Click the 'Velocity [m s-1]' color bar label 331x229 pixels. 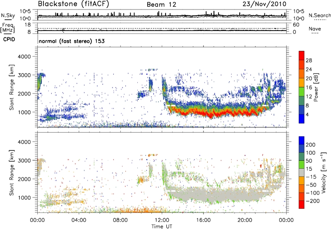pyautogui.click(x=324, y=172)
